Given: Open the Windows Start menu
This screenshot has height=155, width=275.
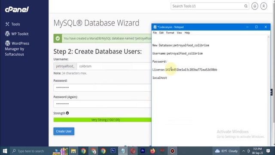Looking at the screenshot, I should pyautogui.click(x=5, y=151).
